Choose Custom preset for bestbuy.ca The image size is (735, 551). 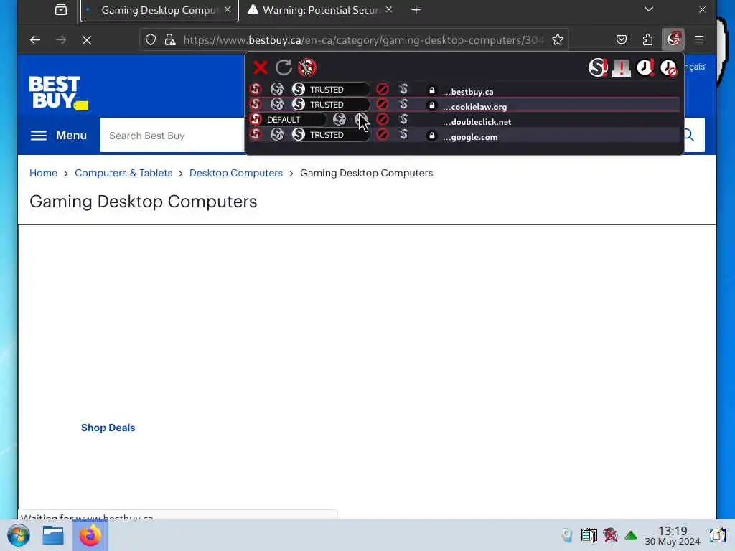click(x=403, y=89)
